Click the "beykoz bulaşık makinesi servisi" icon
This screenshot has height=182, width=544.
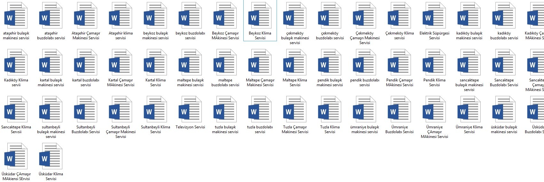pyautogui.click(x=155, y=15)
